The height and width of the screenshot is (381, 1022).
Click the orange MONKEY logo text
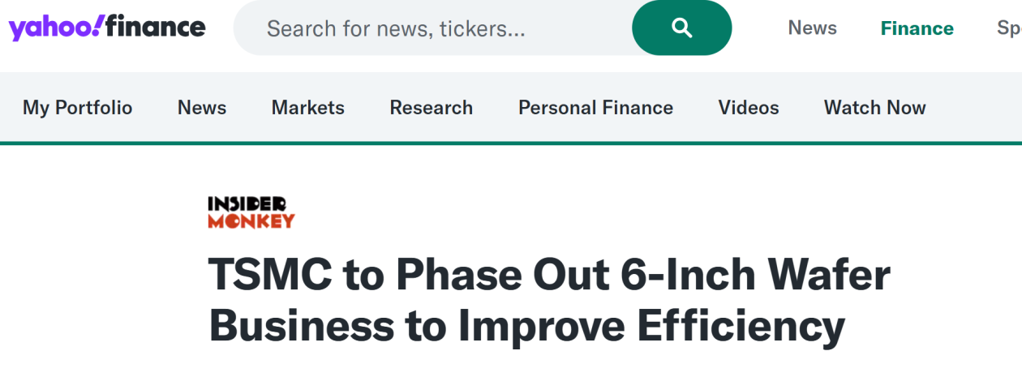[251, 220]
